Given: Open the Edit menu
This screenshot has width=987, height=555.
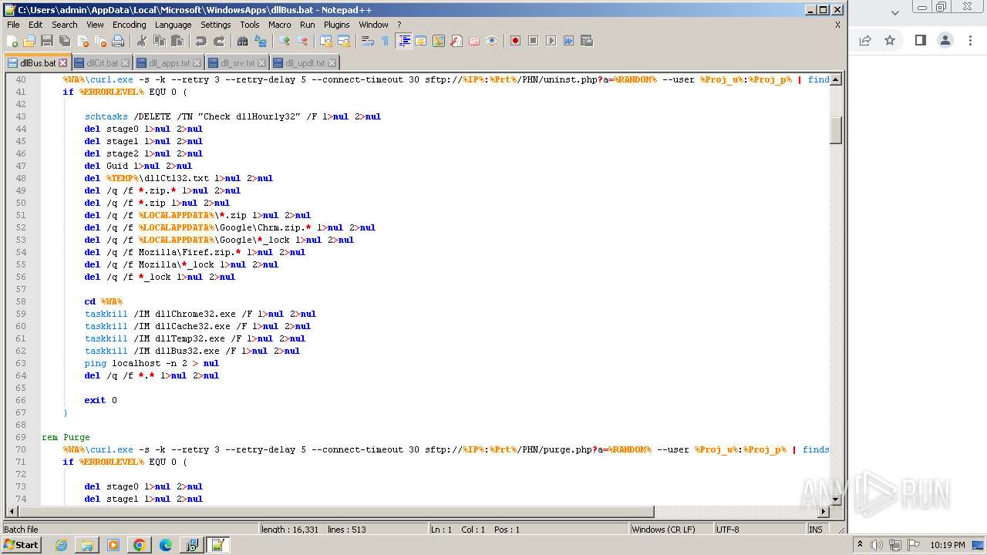Looking at the screenshot, I should click(35, 25).
